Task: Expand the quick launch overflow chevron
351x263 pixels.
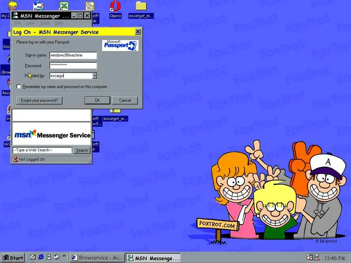Action: tap(64, 255)
